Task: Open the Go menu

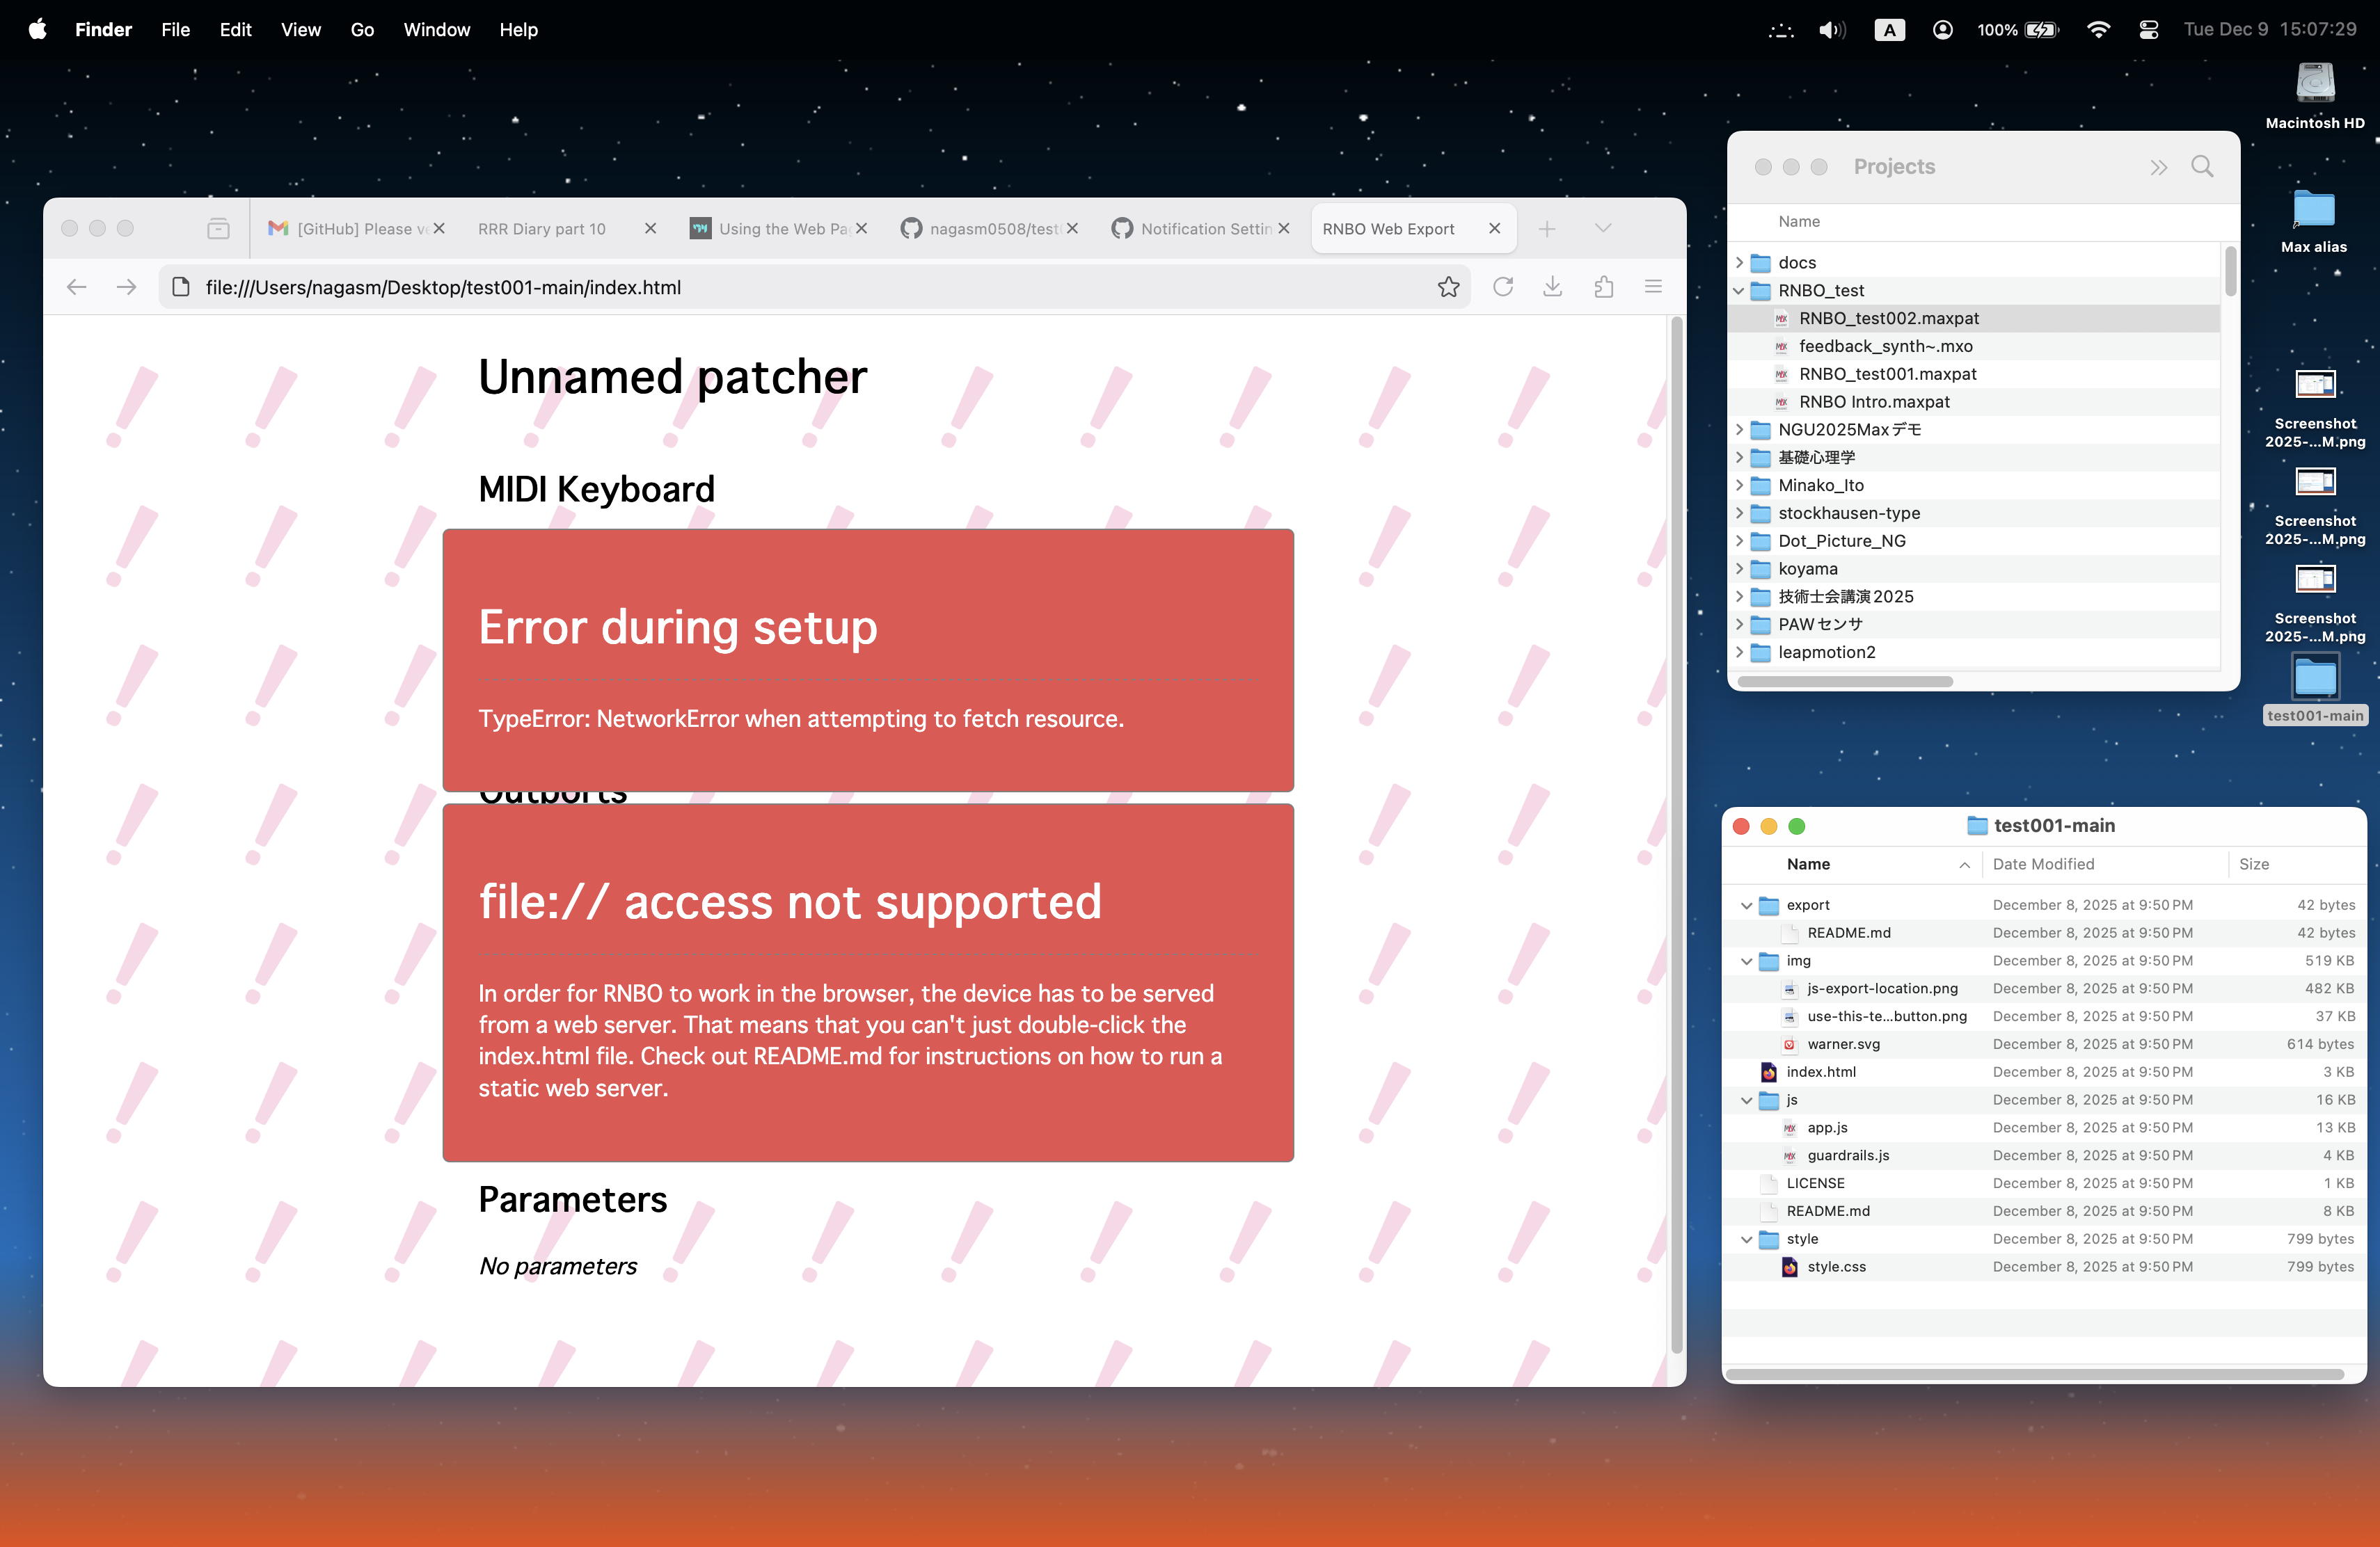Action: coord(362,30)
